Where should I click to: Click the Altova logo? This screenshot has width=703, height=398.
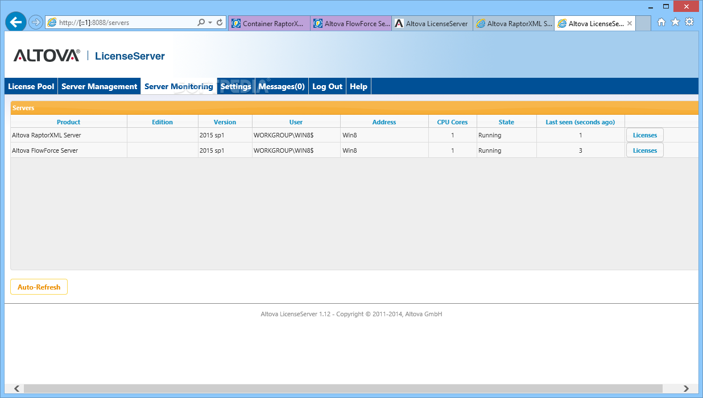point(47,55)
